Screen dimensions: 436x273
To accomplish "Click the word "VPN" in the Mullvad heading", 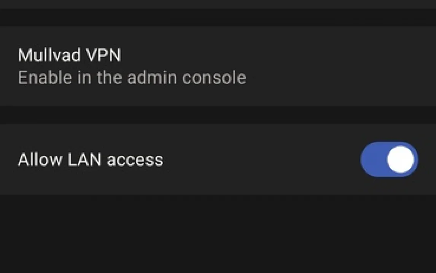I will (x=103, y=55).
